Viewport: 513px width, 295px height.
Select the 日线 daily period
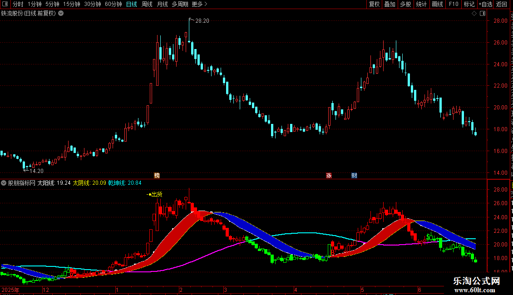point(132,4)
